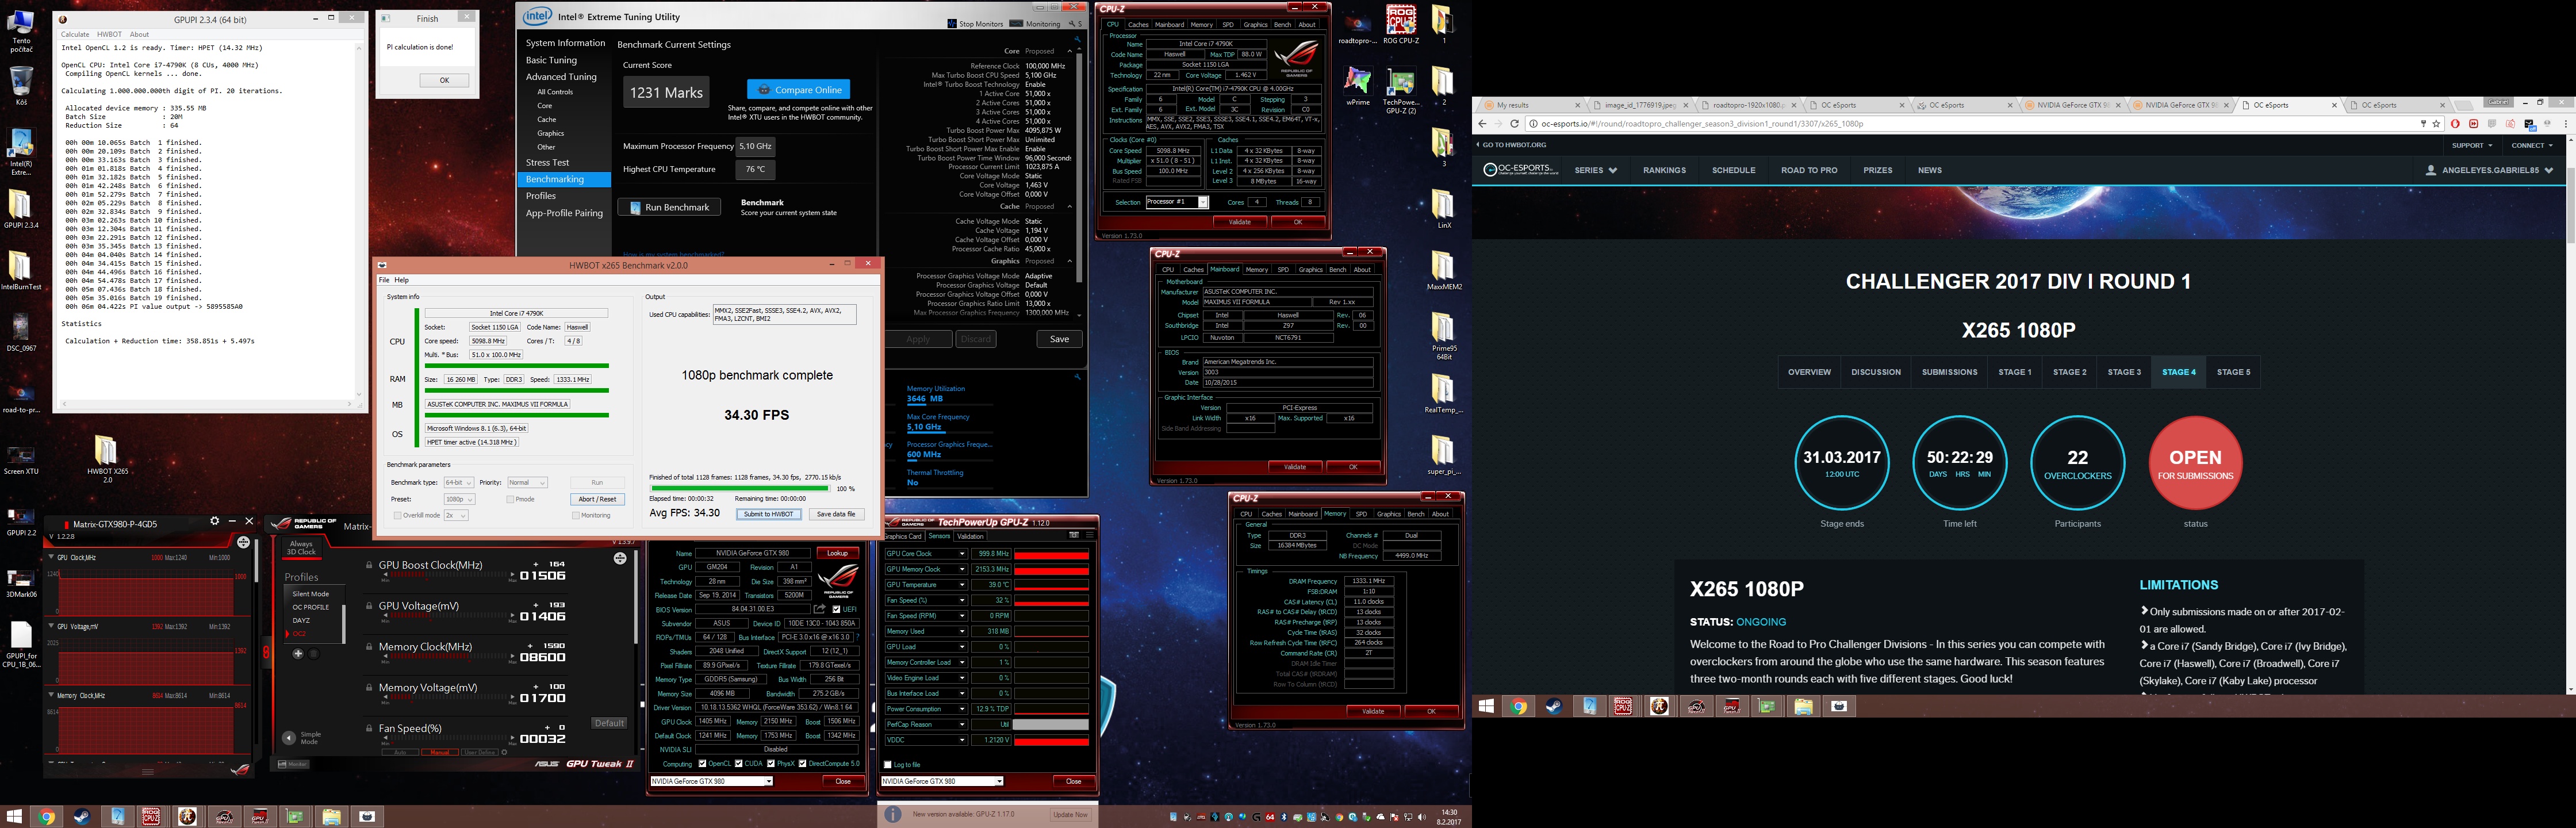Open Stress Test section in Intel XTU

pyautogui.click(x=548, y=162)
